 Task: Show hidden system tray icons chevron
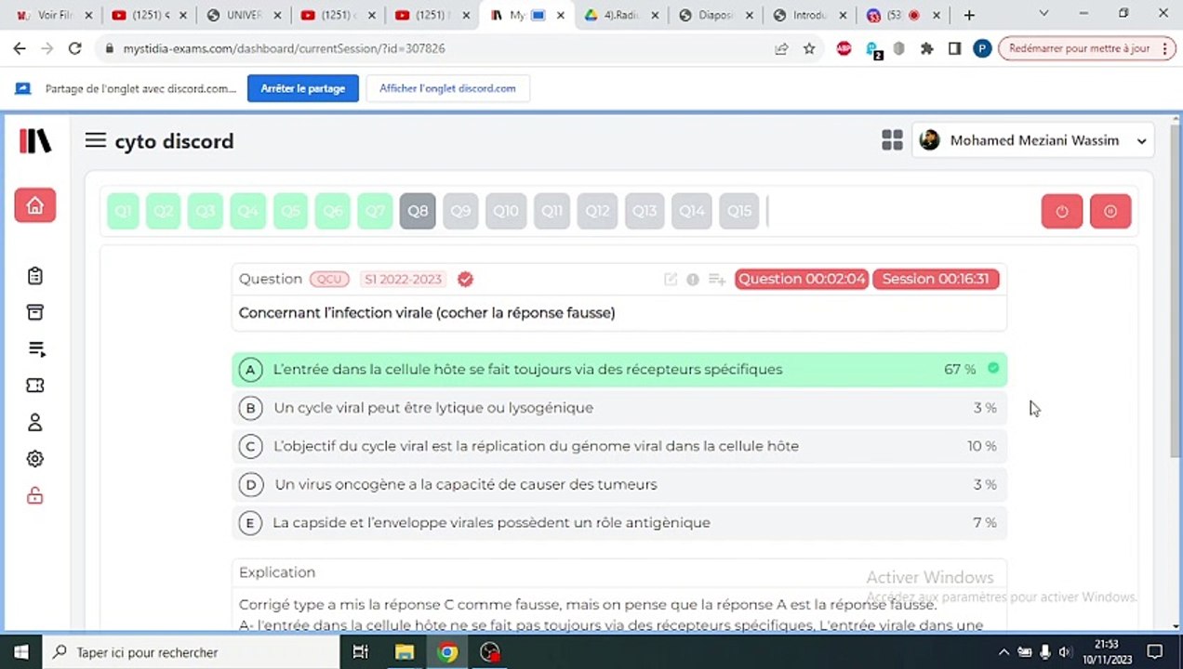tap(1003, 652)
